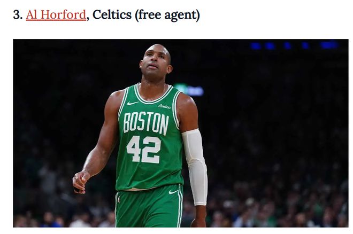
Task: Click the "(free agent)" text in heading
Action: click(x=167, y=15)
